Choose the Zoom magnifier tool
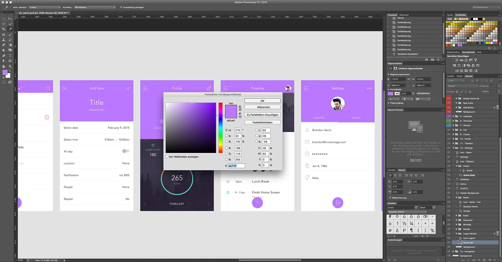The width and height of the screenshot is (502, 262). (x=10, y=66)
